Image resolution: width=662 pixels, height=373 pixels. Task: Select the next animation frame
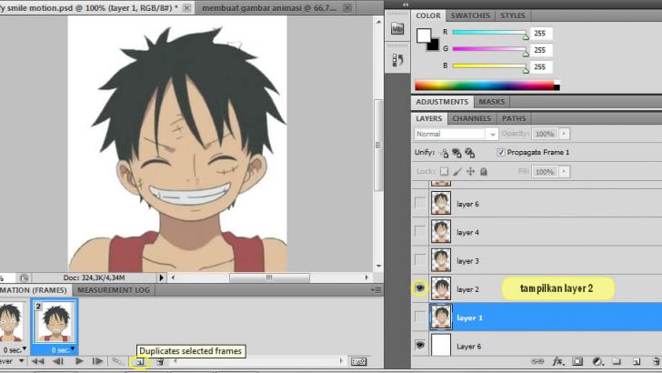pos(97,361)
